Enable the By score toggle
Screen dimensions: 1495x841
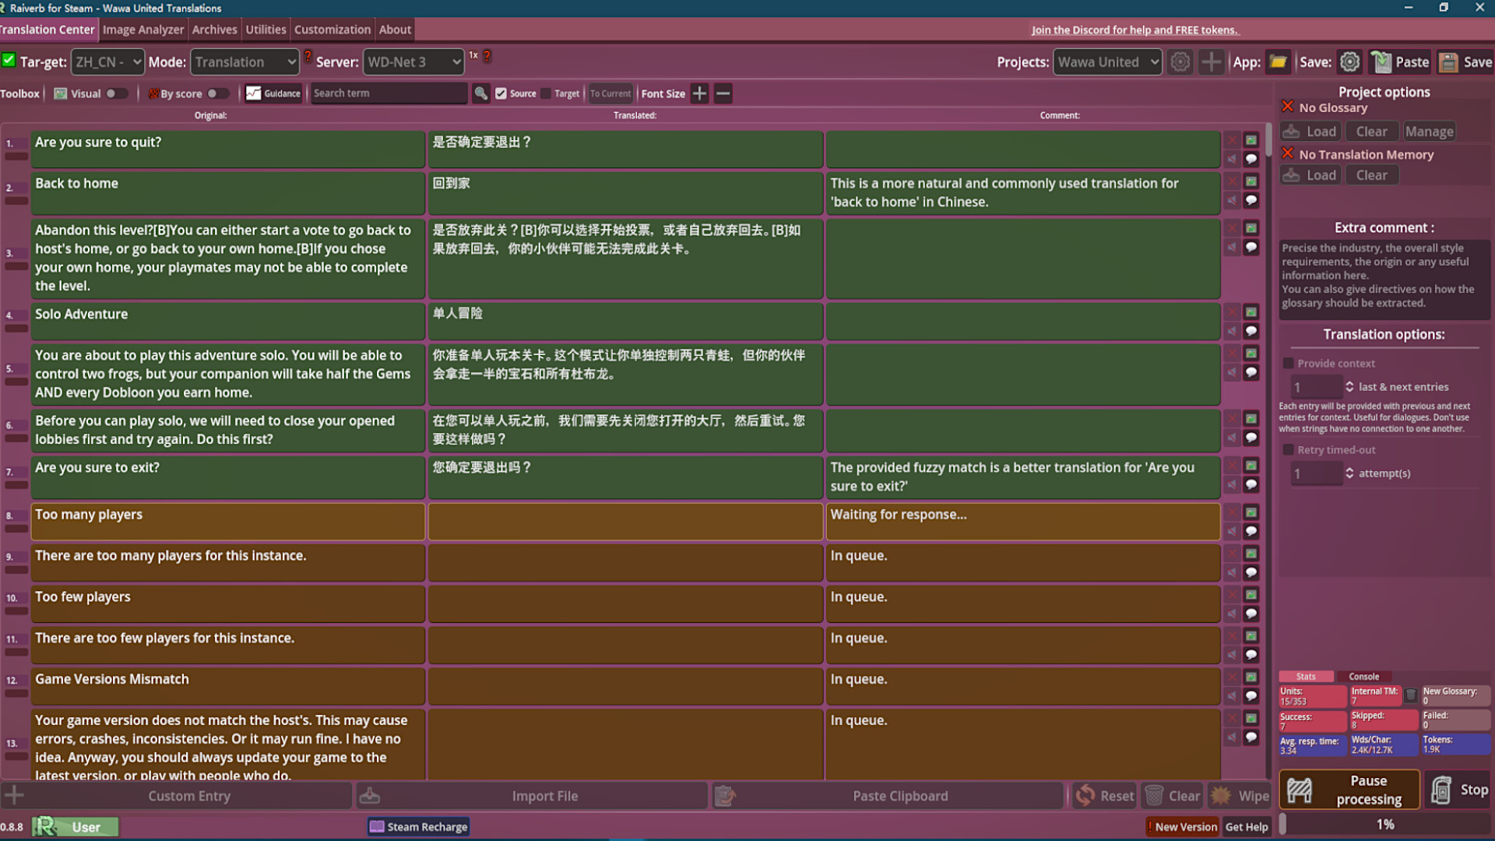pyautogui.click(x=219, y=93)
